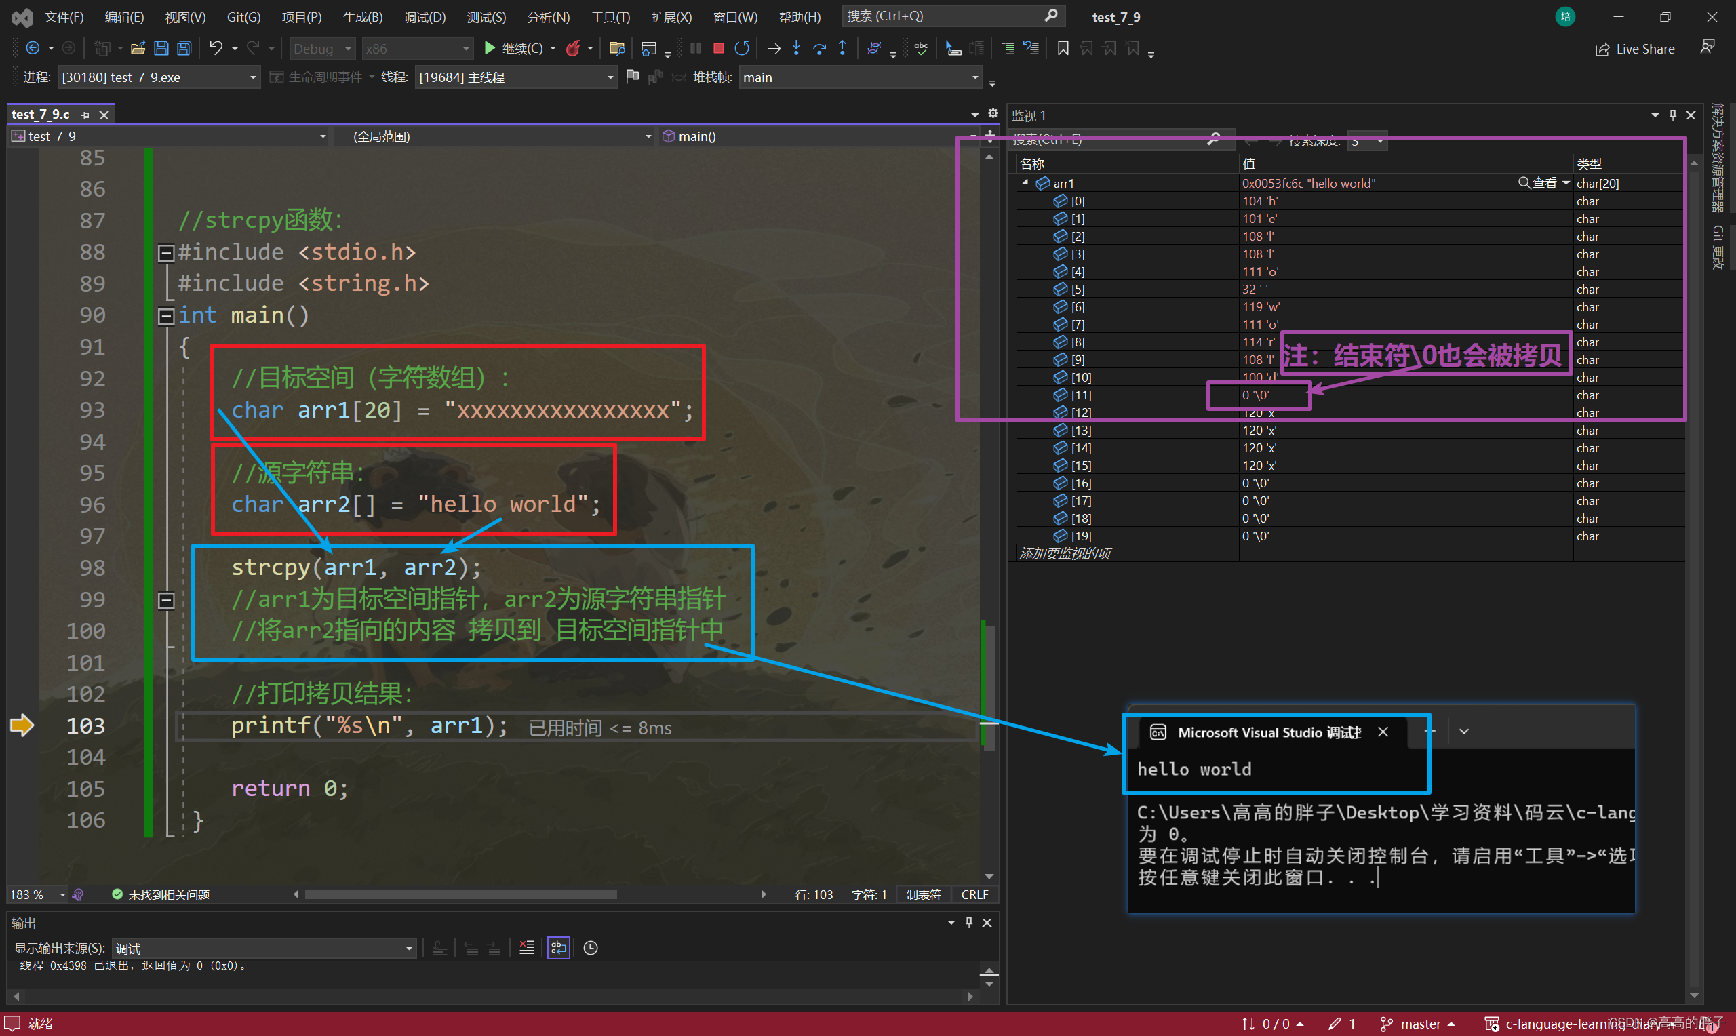
Task: Open the 调试(D) menu
Action: coord(425,17)
